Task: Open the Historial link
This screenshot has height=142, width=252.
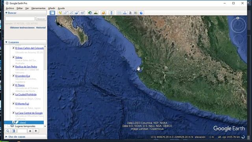Action: point(41,28)
